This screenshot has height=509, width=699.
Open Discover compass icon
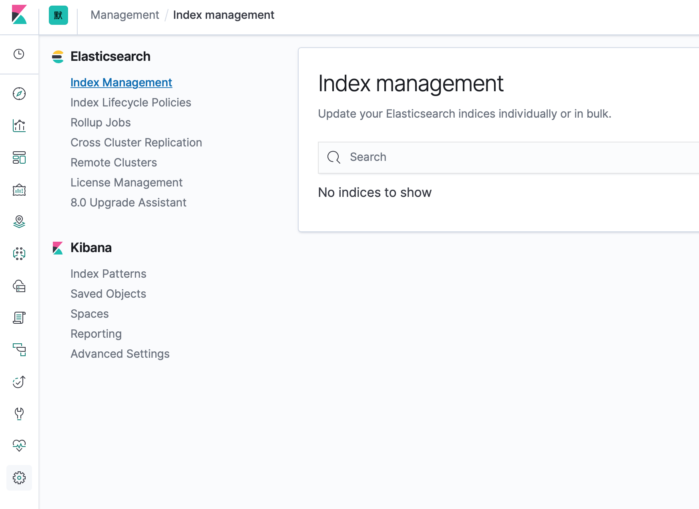pyautogui.click(x=19, y=94)
